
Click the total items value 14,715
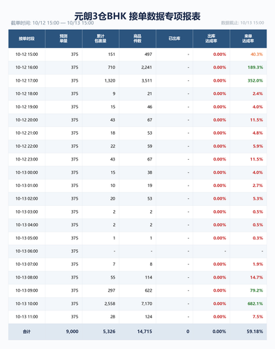[144, 332]
